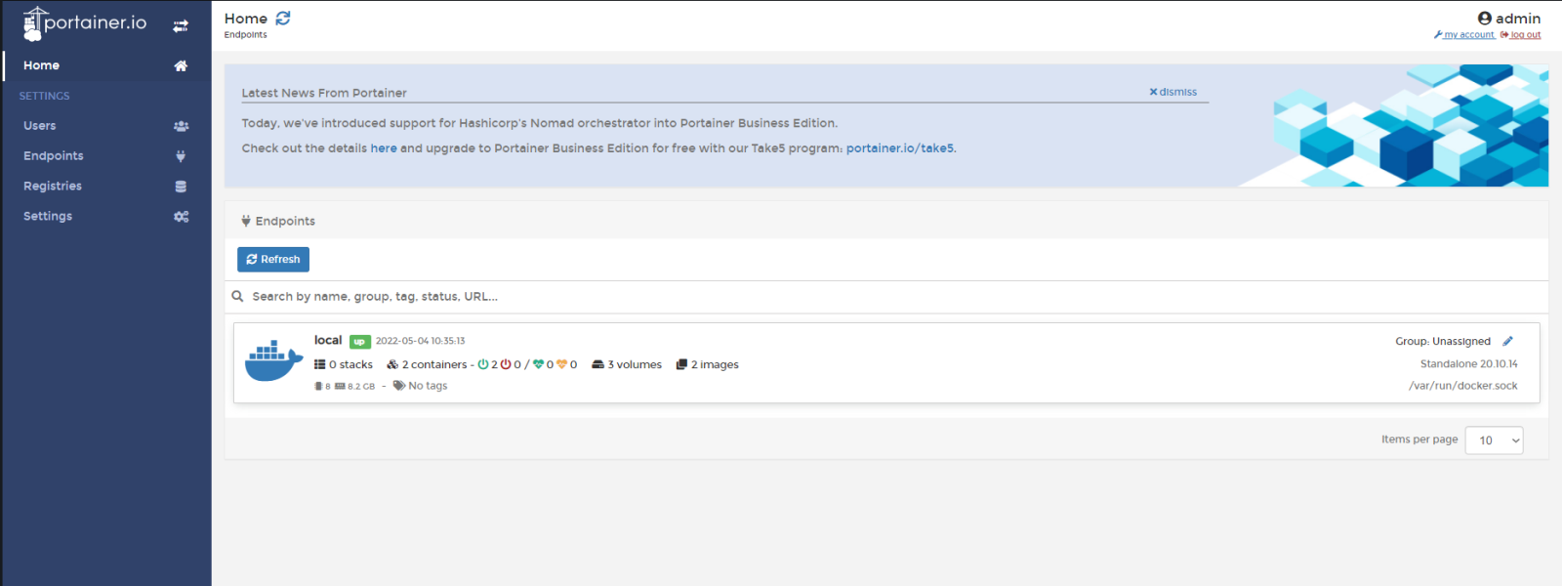This screenshot has width=1562, height=586.
Task: Click the CPU chip icon in local row
Action: tap(318, 387)
